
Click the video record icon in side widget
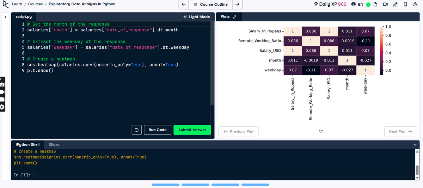[x=2, y=92]
